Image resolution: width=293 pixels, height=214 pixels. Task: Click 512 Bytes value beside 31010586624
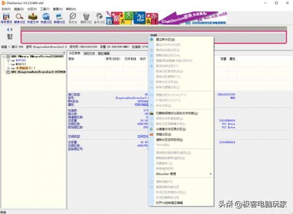[229, 124]
